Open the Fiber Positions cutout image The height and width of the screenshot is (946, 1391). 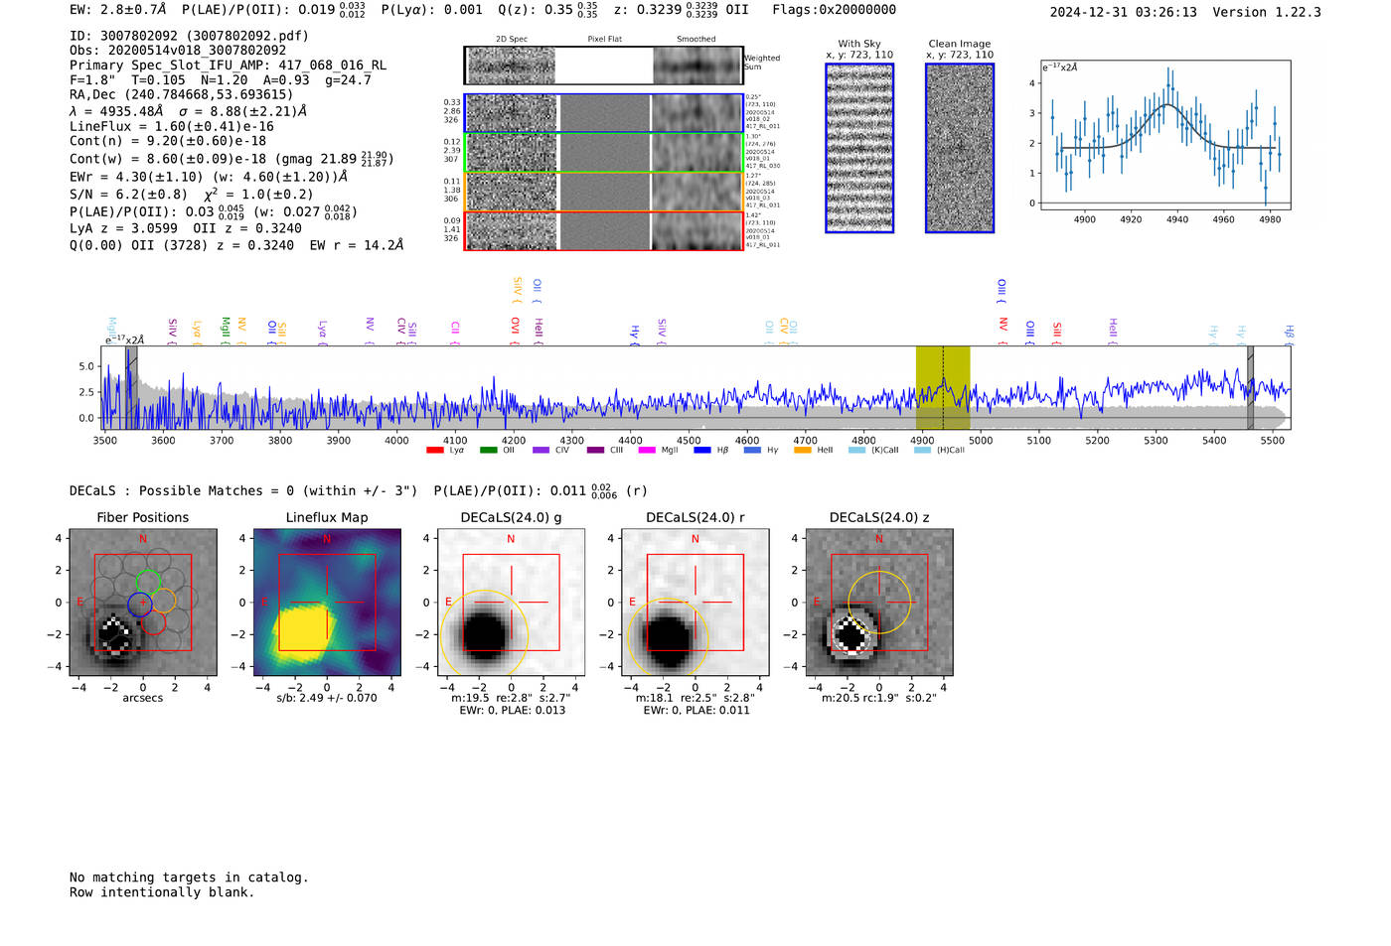click(x=143, y=602)
